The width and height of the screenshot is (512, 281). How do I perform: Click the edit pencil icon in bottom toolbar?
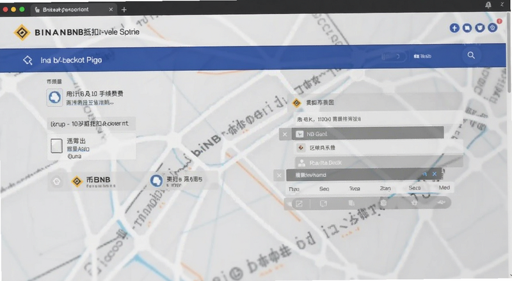299,204
